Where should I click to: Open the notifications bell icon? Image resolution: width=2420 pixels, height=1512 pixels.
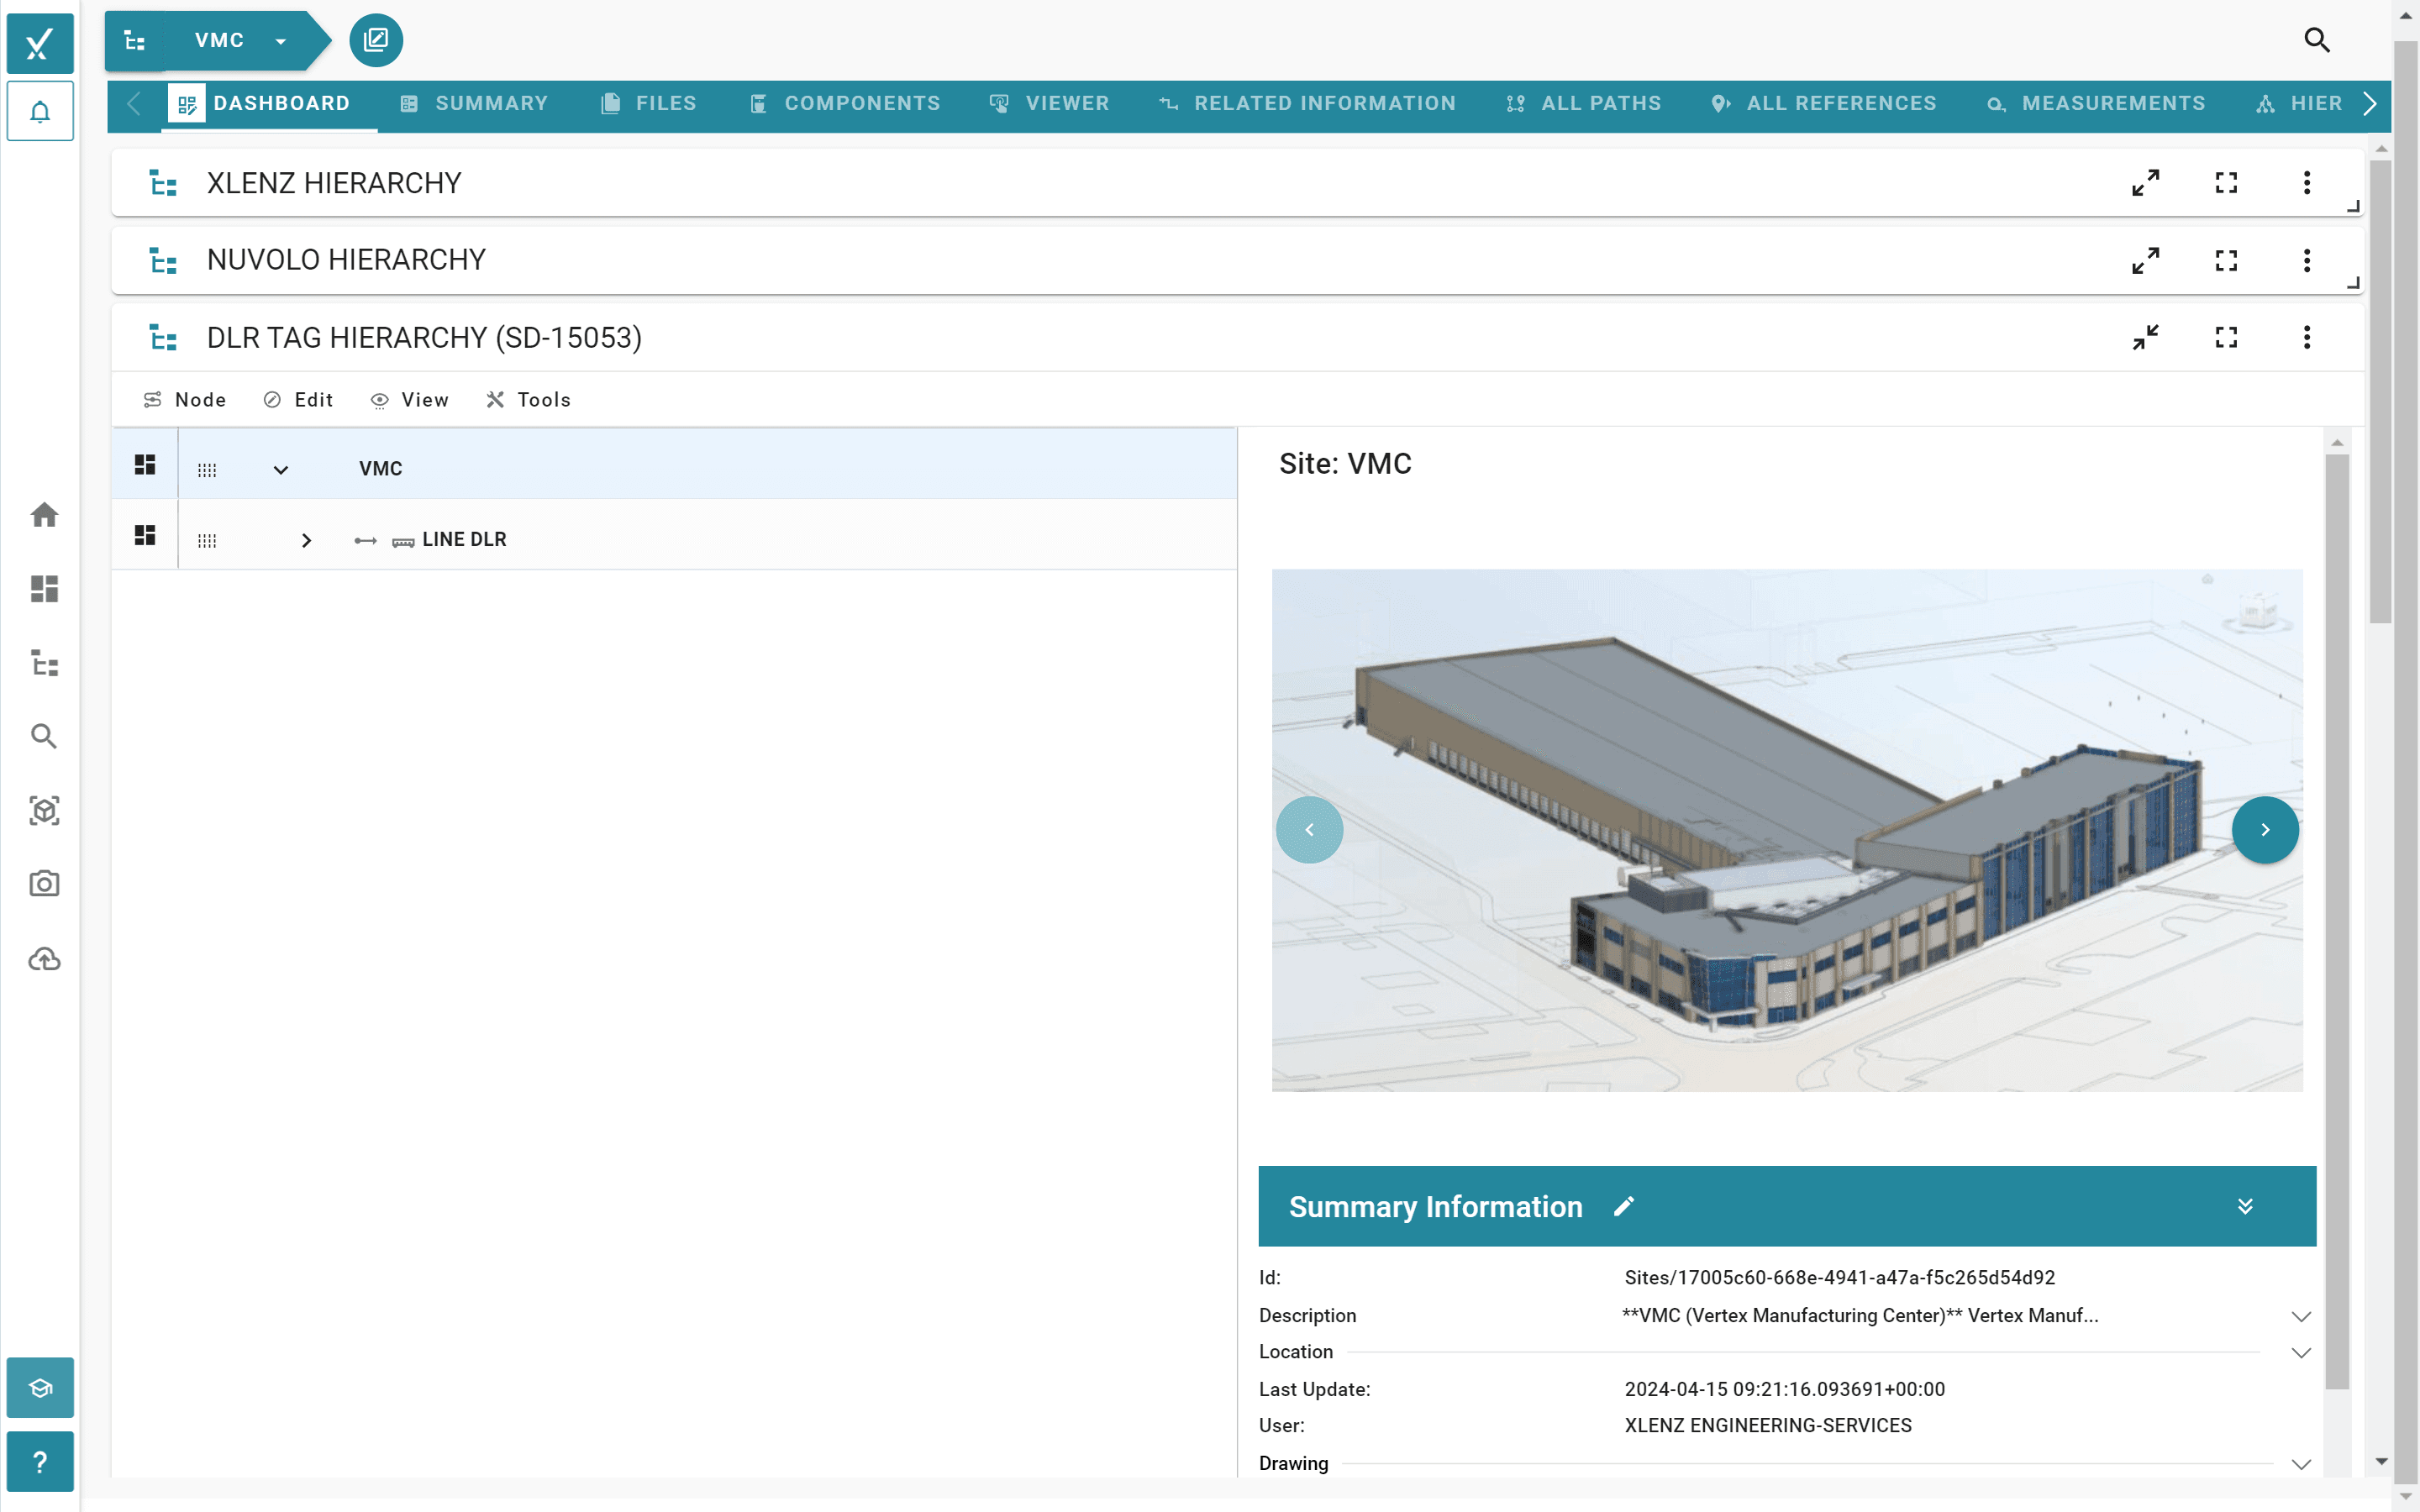[40, 111]
